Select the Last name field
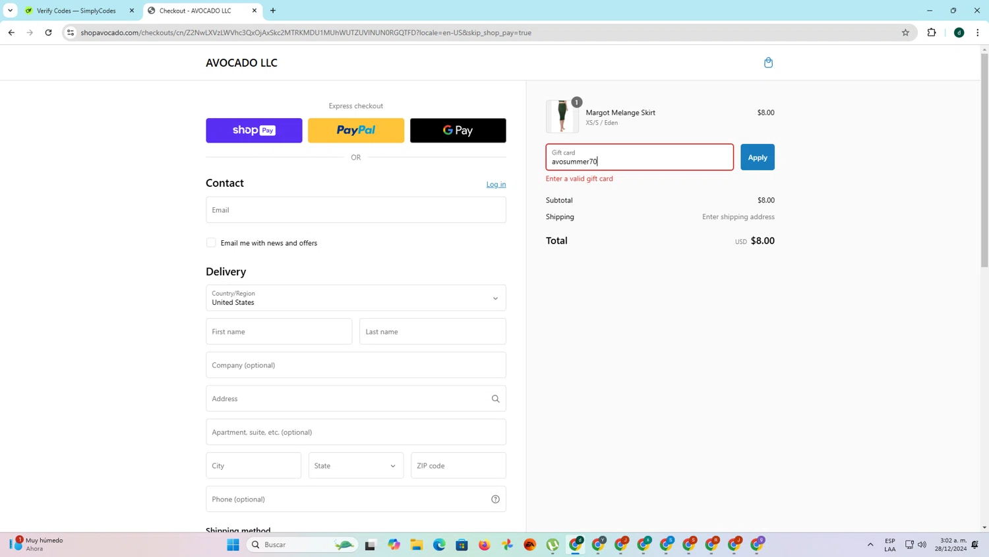This screenshot has height=557, width=989. 433,331
